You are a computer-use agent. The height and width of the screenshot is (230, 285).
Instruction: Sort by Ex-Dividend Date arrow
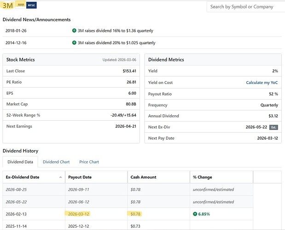point(60,177)
